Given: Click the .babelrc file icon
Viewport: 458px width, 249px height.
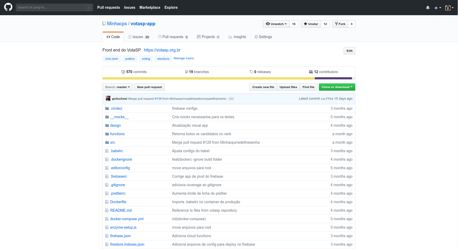Looking at the screenshot, I should (107, 151).
